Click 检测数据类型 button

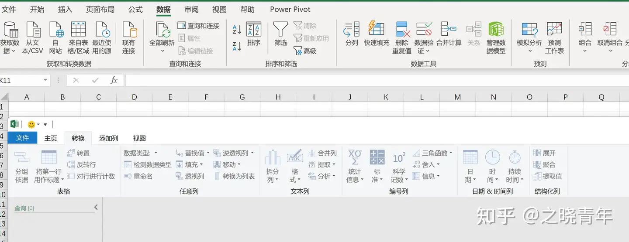pyautogui.click(x=148, y=165)
